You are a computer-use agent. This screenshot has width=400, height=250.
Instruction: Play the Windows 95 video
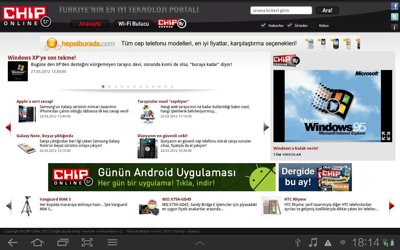(x=333, y=106)
